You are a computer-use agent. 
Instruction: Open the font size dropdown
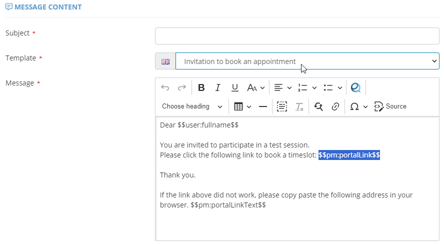(256, 87)
